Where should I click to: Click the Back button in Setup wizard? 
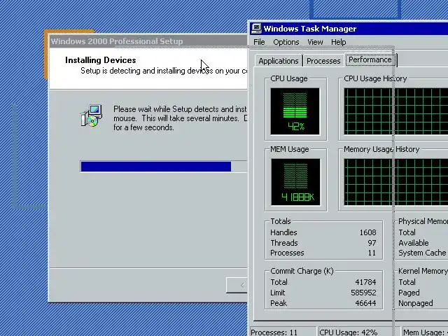[x=237, y=285]
